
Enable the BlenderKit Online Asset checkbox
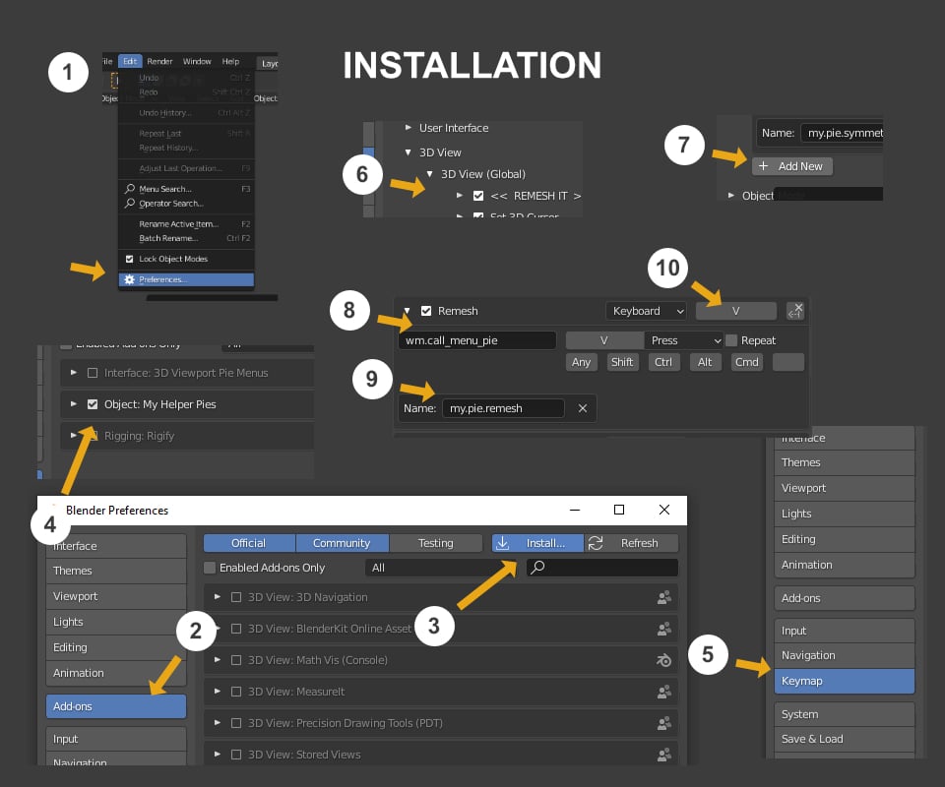pos(236,629)
